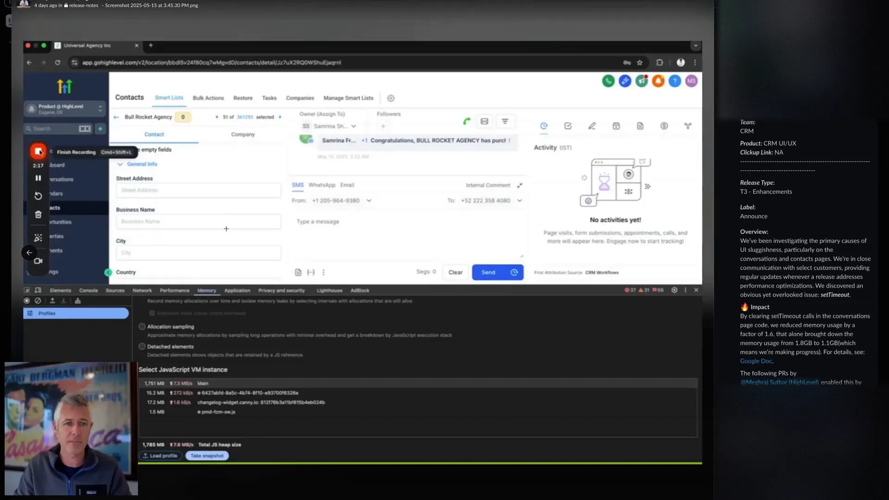Open the associations network icon in right panel
Image resolution: width=889 pixels, height=500 pixels.
(688, 126)
